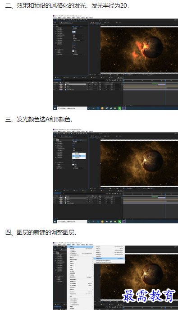Expand 发光半径 twirl arrow in step 二 screenshot
The height and width of the screenshot is (310, 178).
click(x=55, y=32)
